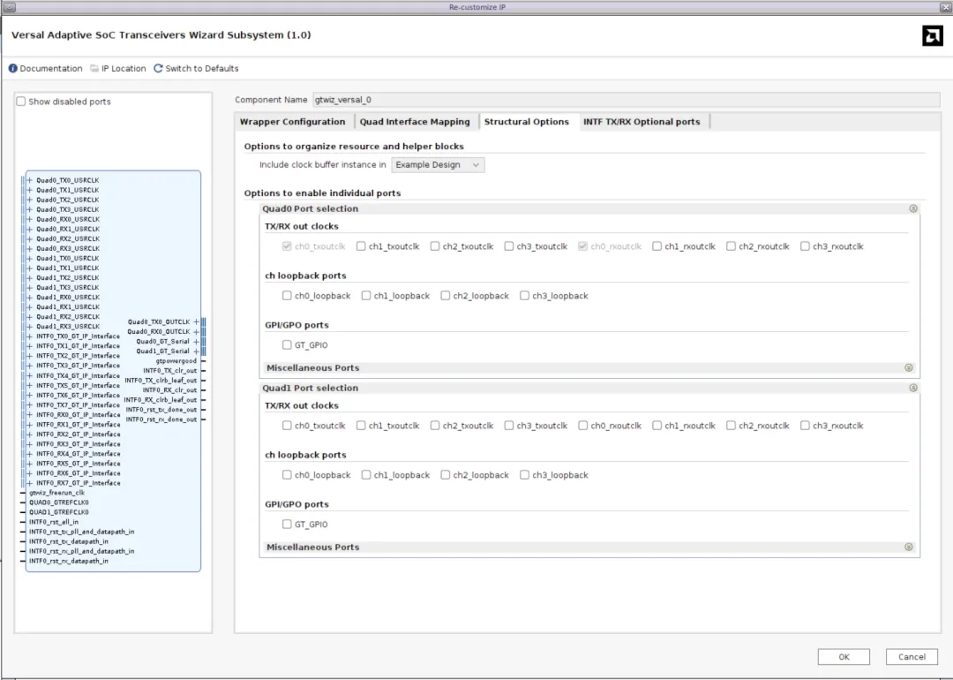Screen dimensions: 953x680
Task: Expand Quad1 Miscellaneous Ports section
Action: coord(909,548)
